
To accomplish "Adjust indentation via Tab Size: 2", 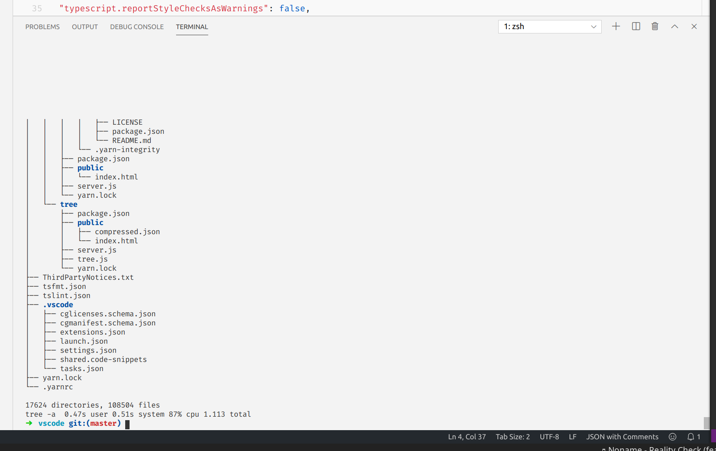I will click(513, 437).
